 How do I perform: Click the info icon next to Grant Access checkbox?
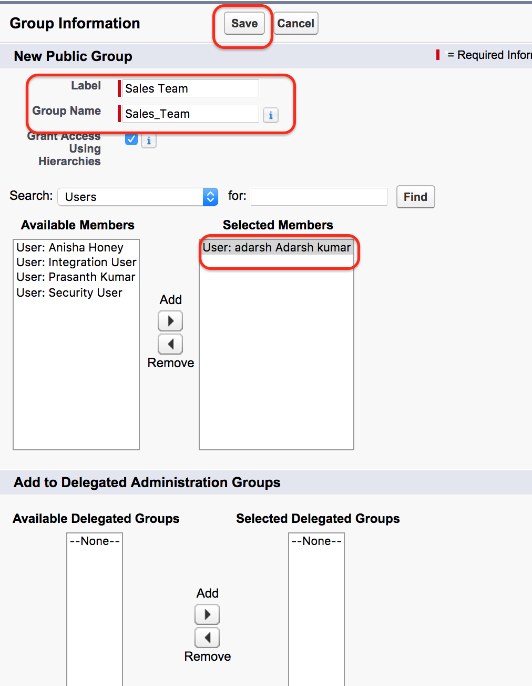pyautogui.click(x=149, y=141)
